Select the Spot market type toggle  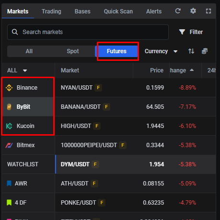click(x=73, y=51)
